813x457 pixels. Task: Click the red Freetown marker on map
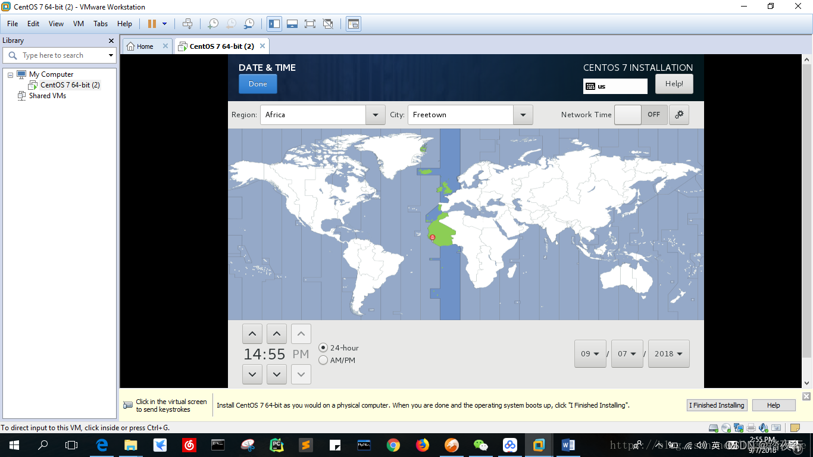pos(433,237)
